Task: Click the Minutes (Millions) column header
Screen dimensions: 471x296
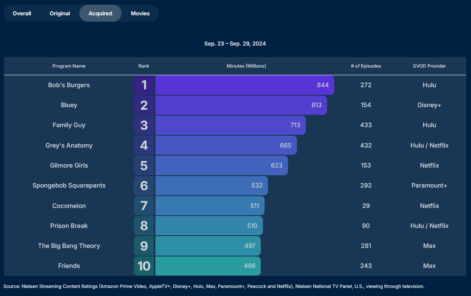Action: coord(246,66)
